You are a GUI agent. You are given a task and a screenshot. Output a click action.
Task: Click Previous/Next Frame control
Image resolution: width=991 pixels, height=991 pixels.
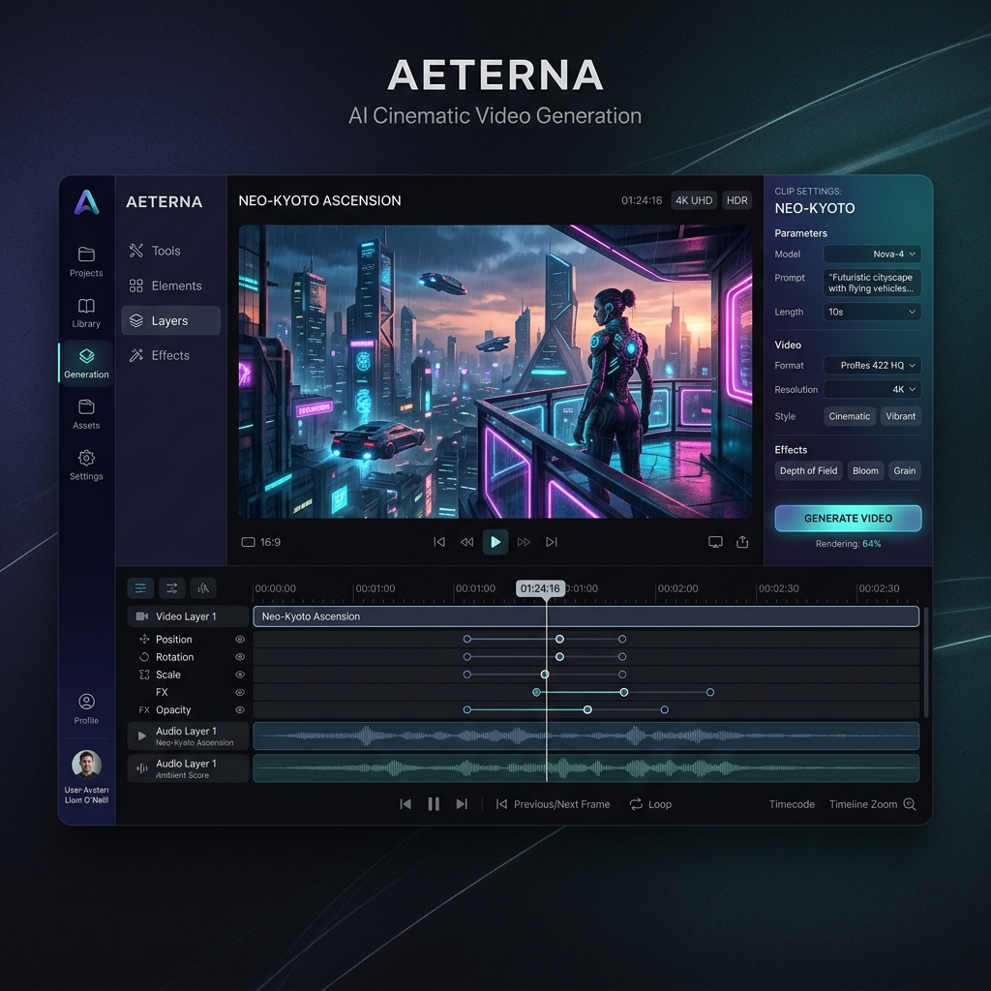553,804
